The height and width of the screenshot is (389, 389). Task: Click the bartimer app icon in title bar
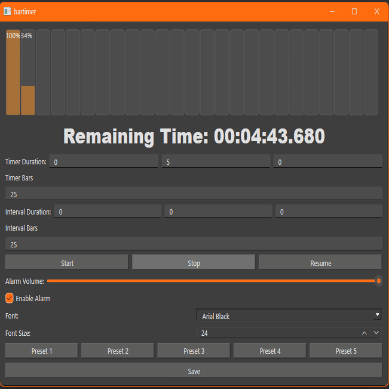(x=7, y=11)
